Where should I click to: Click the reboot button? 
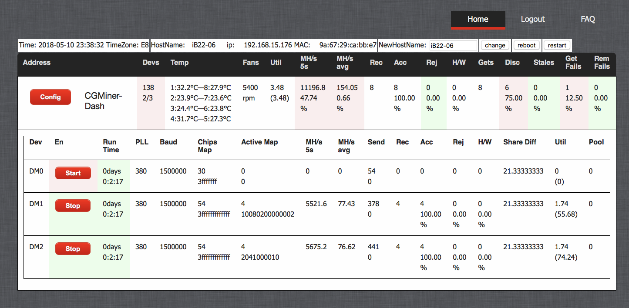click(x=527, y=45)
